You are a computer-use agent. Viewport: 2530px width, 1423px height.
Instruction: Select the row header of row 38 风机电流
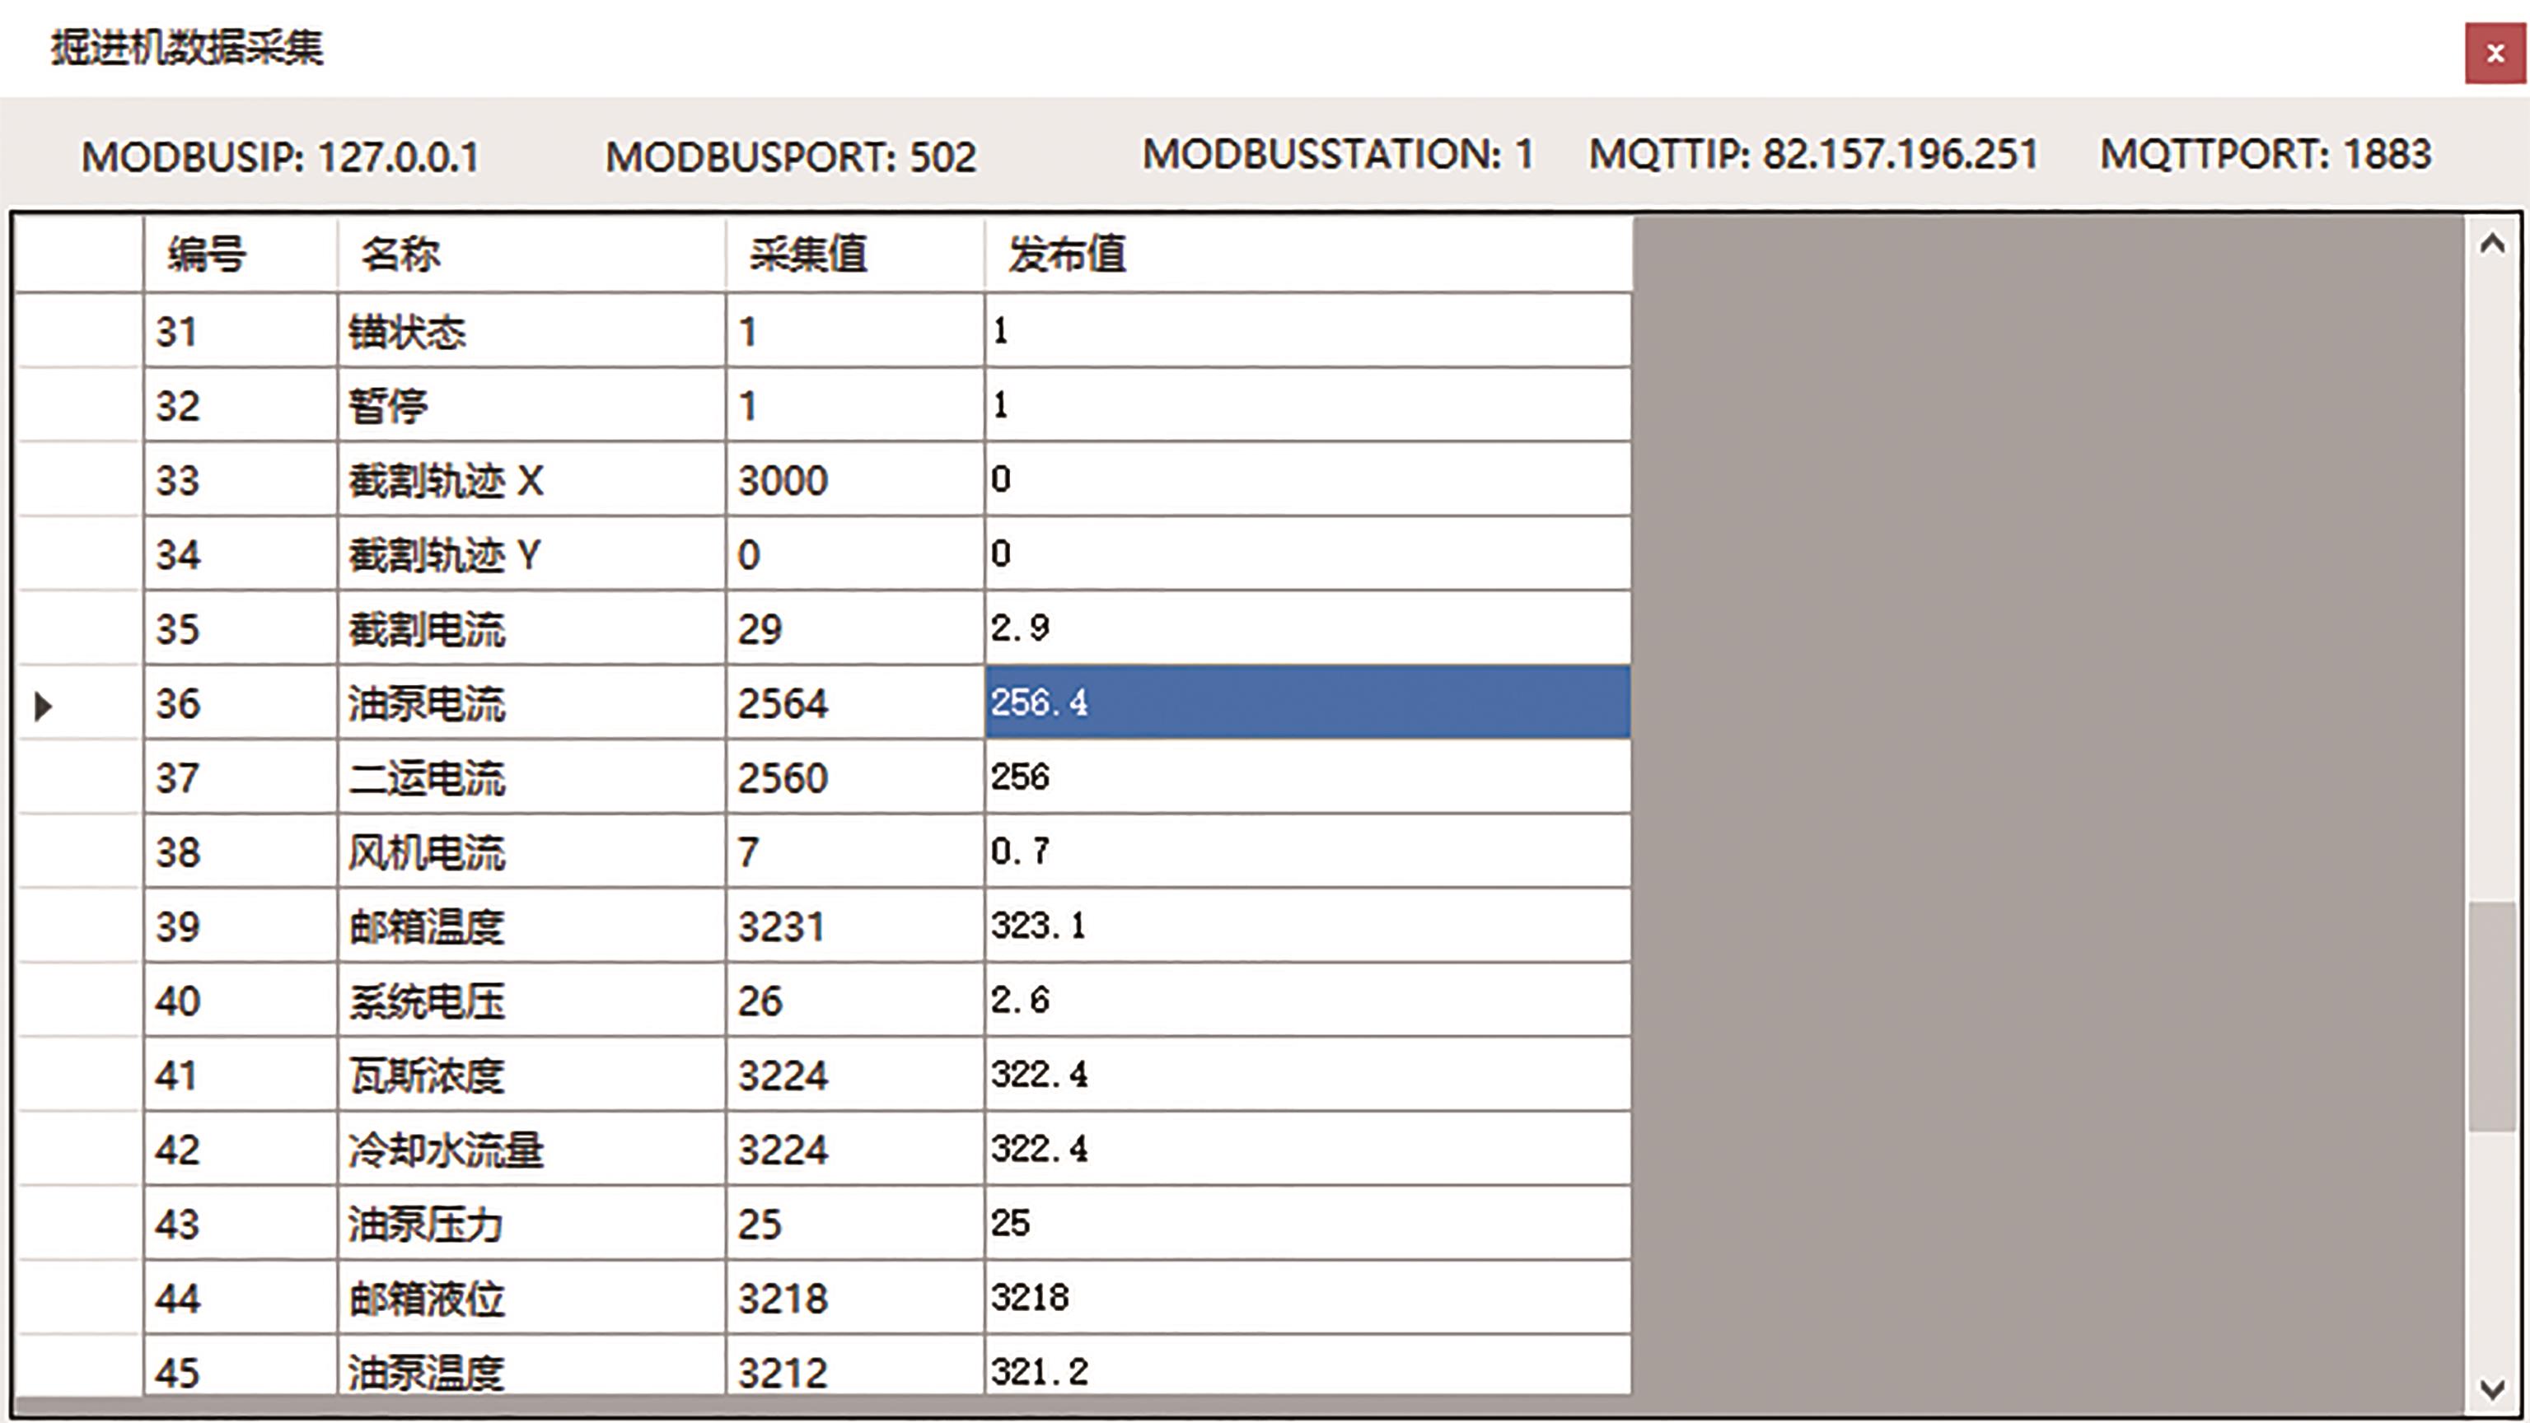78,851
